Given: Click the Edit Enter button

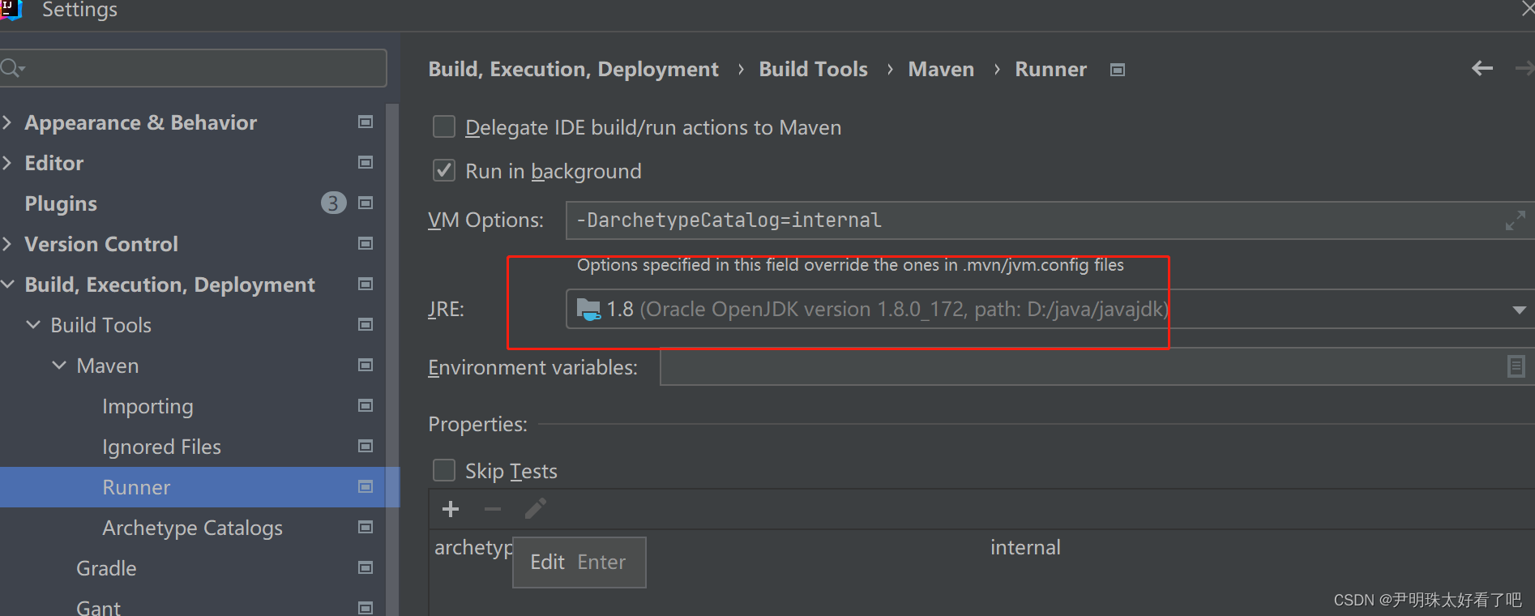Looking at the screenshot, I should click(x=578, y=562).
